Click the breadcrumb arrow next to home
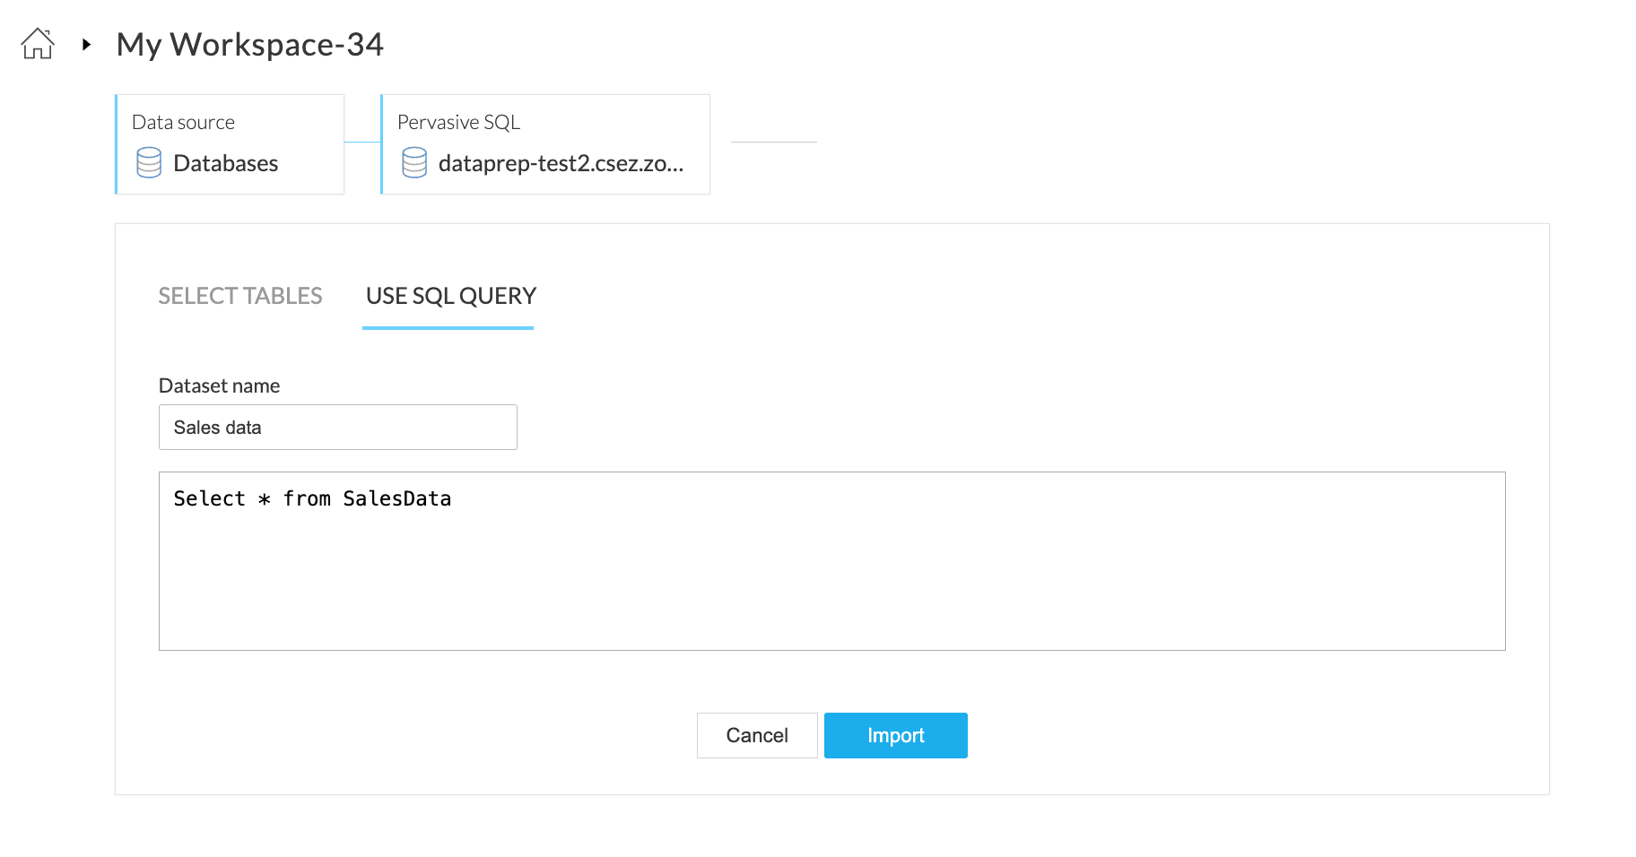Screen dimensions: 1636x857 coord(86,44)
